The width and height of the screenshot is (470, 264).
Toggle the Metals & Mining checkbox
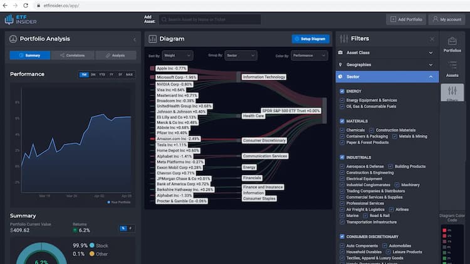(x=395, y=136)
